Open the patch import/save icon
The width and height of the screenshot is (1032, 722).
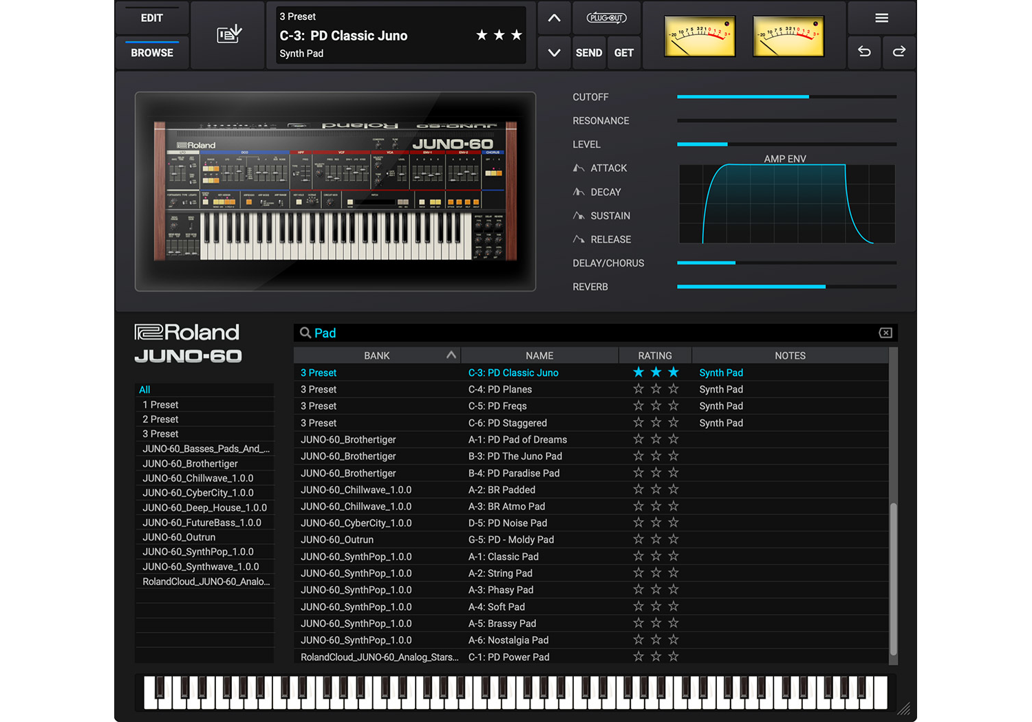pyautogui.click(x=229, y=34)
